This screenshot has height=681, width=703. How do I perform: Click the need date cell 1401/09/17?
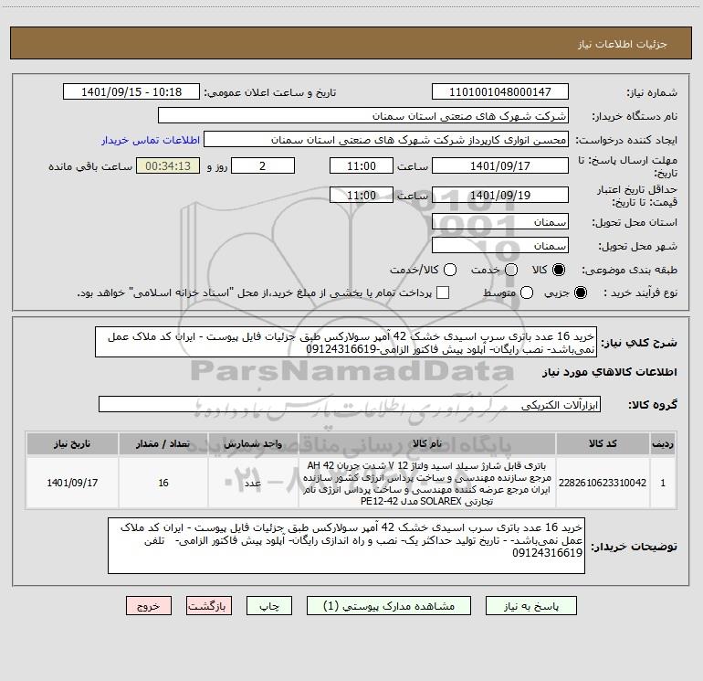coord(72,483)
